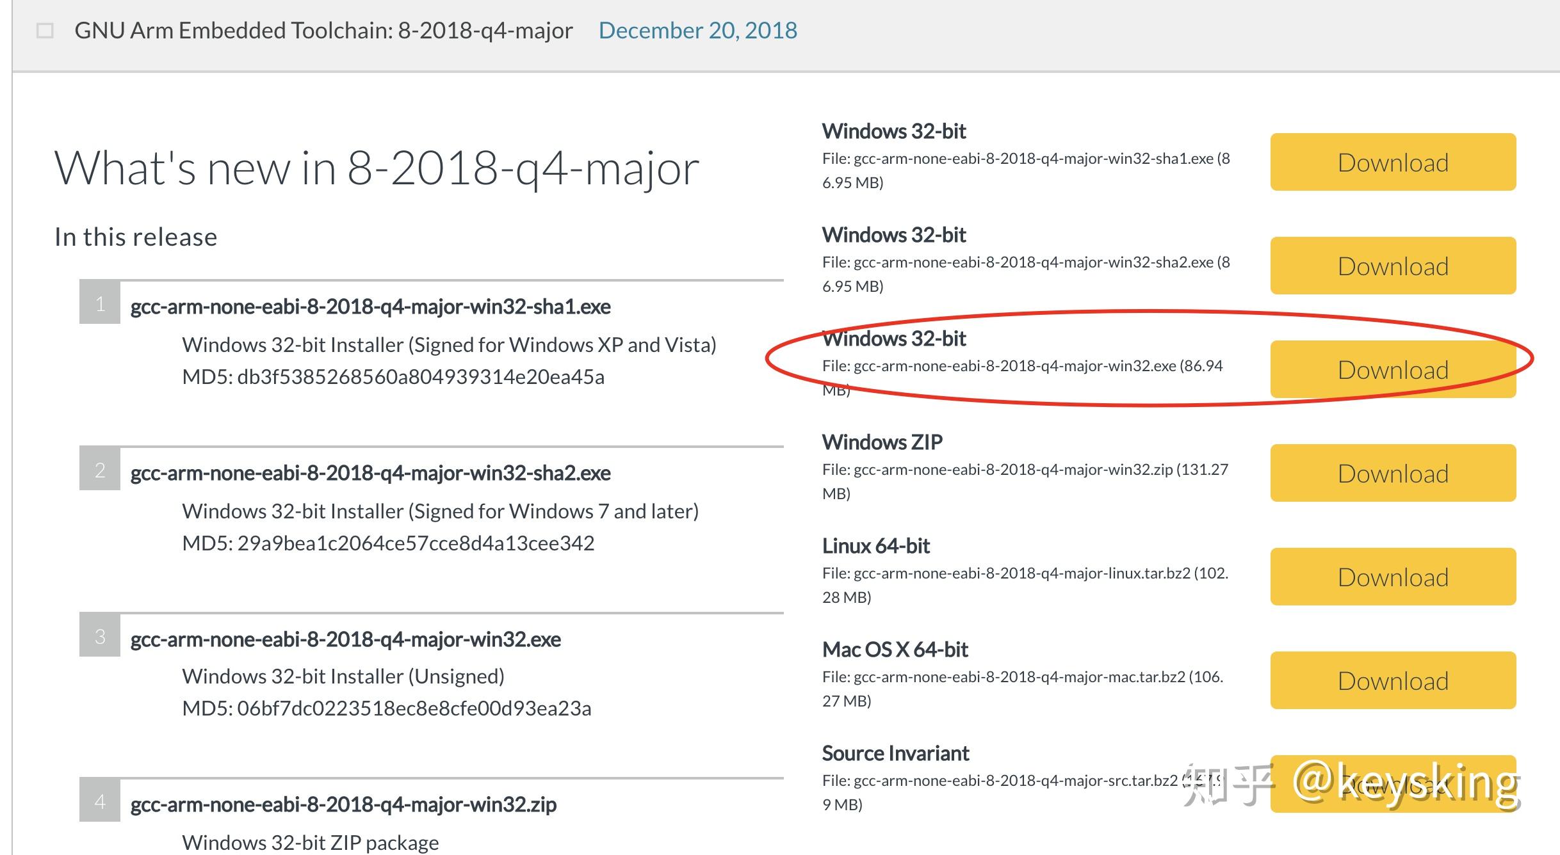Open gcc-arm-none-eabi-8-2018-q4-major-win32.zip entry in list
The width and height of the screenshot is (1560, 855).
[343, 804]
